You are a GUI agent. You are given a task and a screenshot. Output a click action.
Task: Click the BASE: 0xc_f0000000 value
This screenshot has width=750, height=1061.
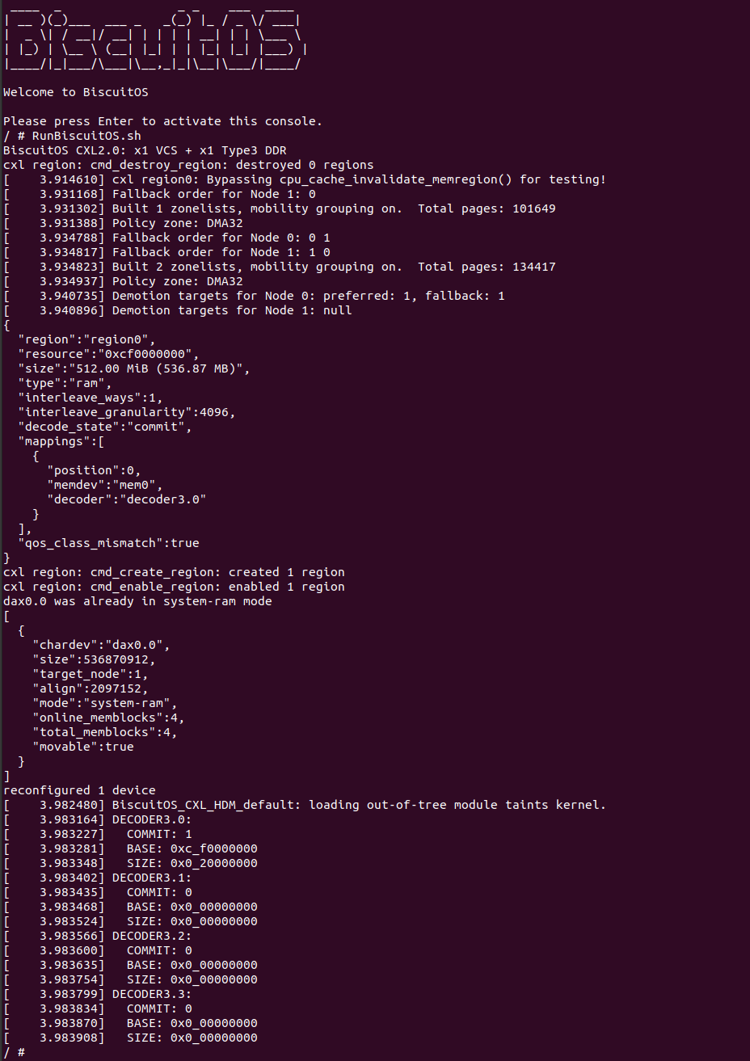coord(192,848)
